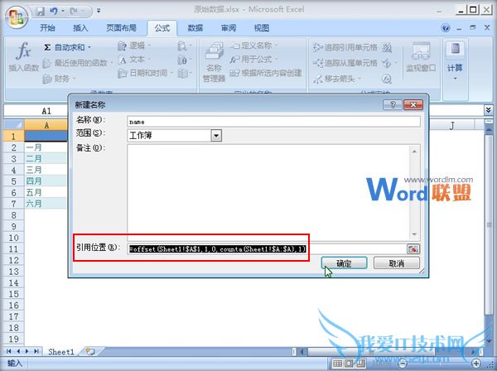497x371 pixels.
Task: Undo via the quick access toolbar
Action: tap(54, 12)
